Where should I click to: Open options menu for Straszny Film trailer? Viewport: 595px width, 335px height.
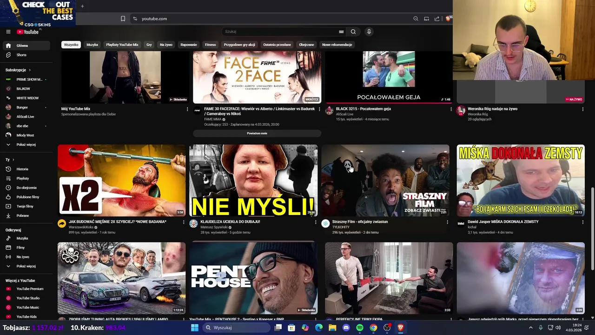coord(448,222)
